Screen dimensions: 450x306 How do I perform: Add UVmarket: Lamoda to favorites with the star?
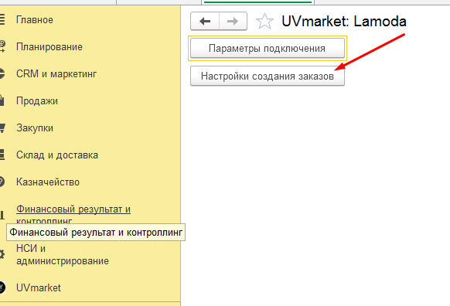point(264,21)
